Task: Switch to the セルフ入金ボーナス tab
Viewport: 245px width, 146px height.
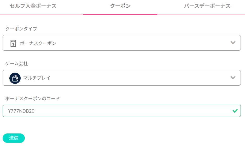Action: point(33,6)
